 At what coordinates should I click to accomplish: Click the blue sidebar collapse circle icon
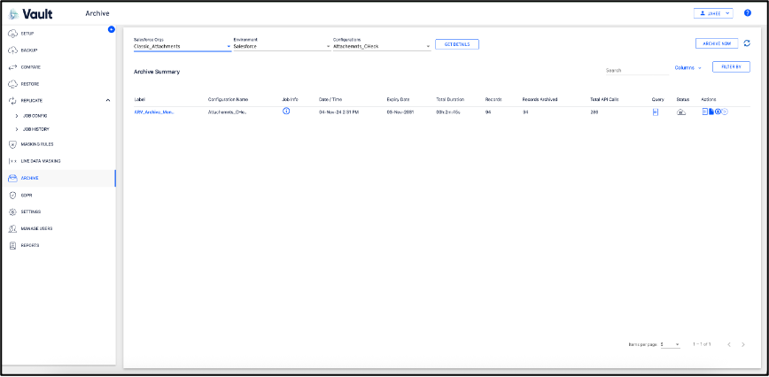[111, 30]
